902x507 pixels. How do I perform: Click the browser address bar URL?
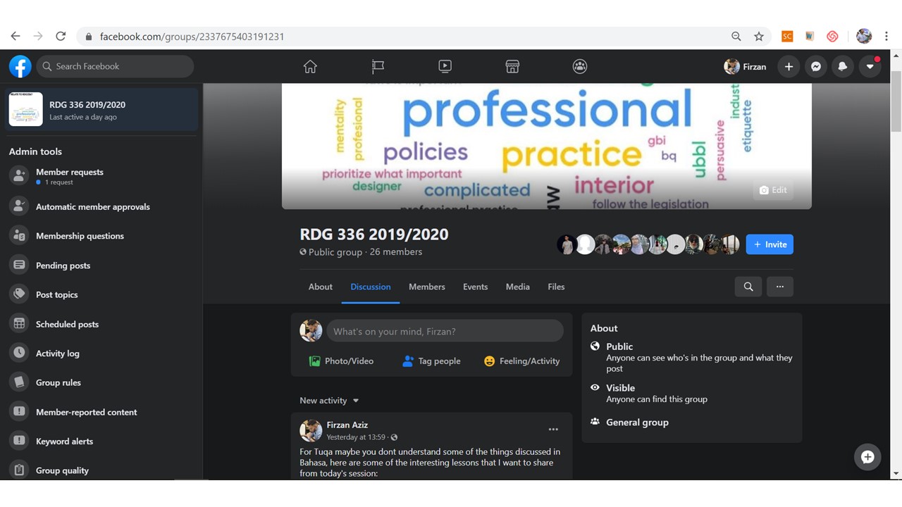[192, 37]
